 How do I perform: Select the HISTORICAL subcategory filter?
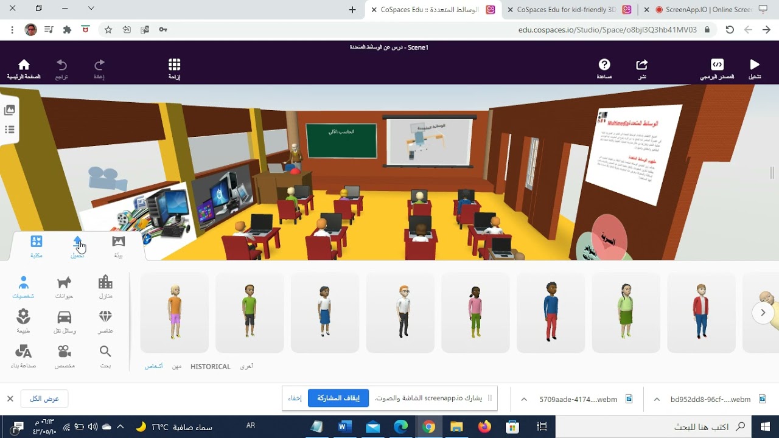(211, 367)
